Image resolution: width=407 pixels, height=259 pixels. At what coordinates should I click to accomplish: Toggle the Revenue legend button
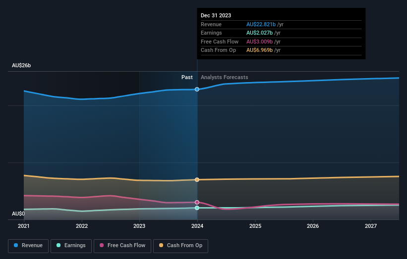click(28, 246)
